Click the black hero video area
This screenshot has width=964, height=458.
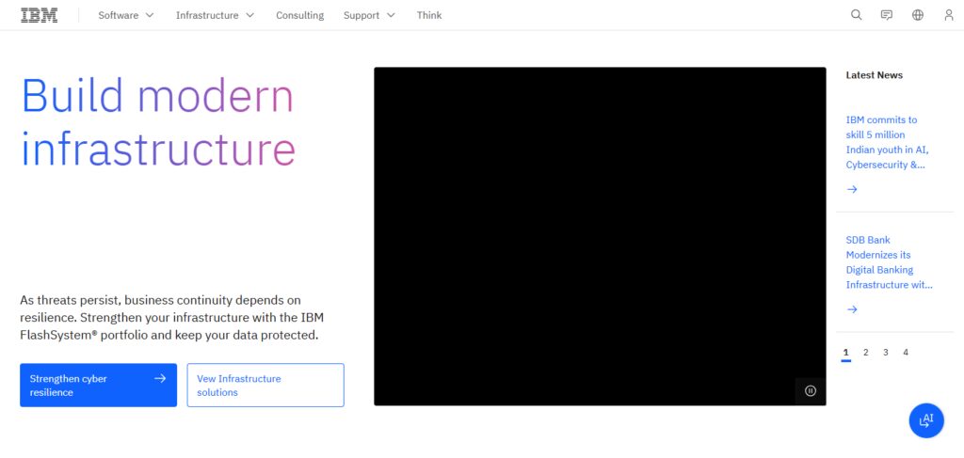coord(600,236)
